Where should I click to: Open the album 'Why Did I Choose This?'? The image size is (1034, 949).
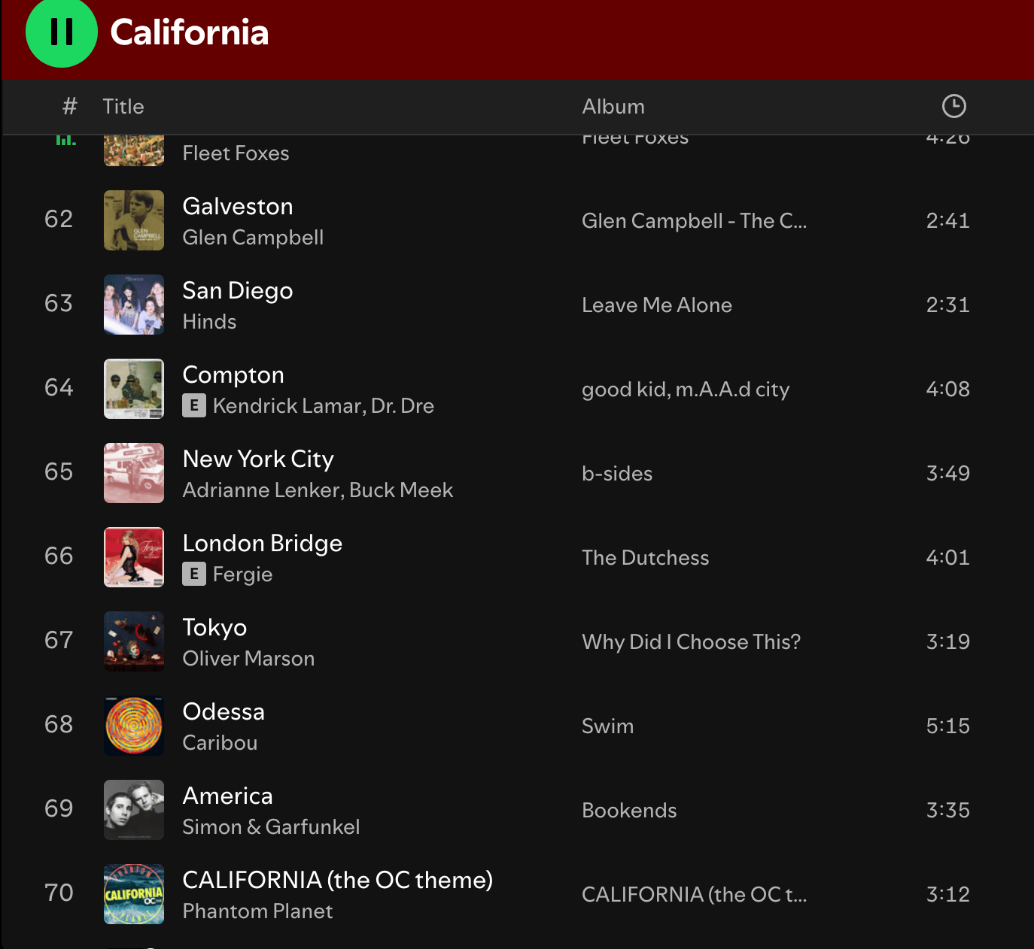[x=692, y=642]
